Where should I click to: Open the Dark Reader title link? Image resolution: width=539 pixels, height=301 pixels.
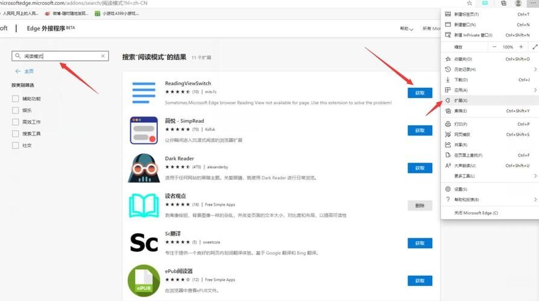coord(180,158)
